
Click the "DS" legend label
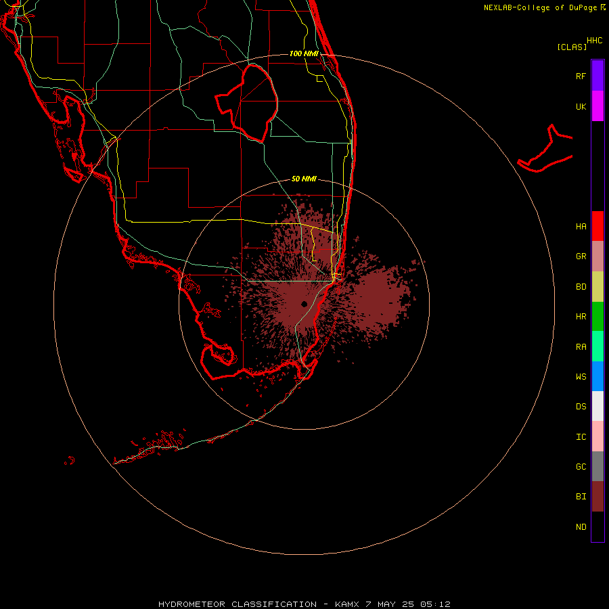pos(581,407)
